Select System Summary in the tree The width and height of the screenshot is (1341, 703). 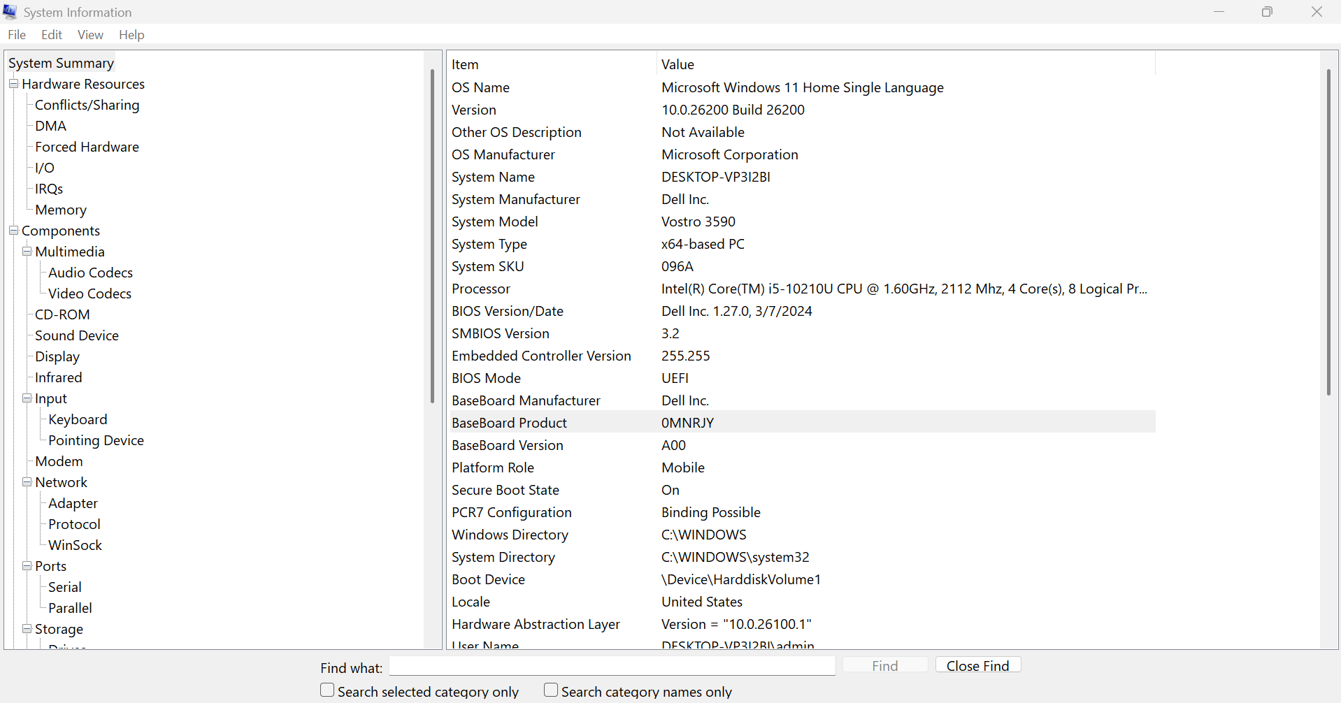coord(61,63)
